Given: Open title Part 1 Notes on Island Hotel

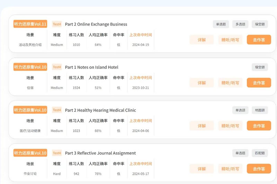Looking at the screenshot, I should 91,67.
